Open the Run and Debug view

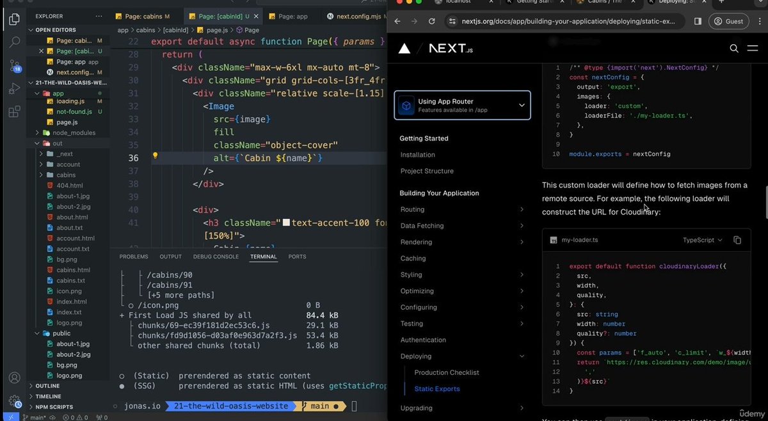pos(14,89)
